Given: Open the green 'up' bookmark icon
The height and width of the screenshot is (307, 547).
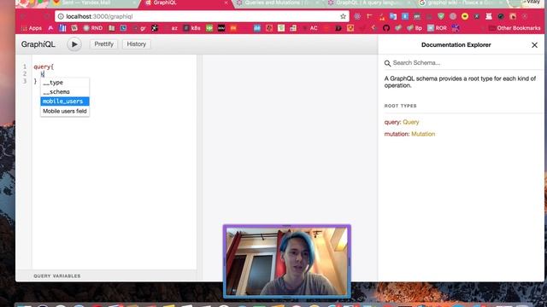Looking at the screenshot, I should pyautogui.click(x=209, y=28).
